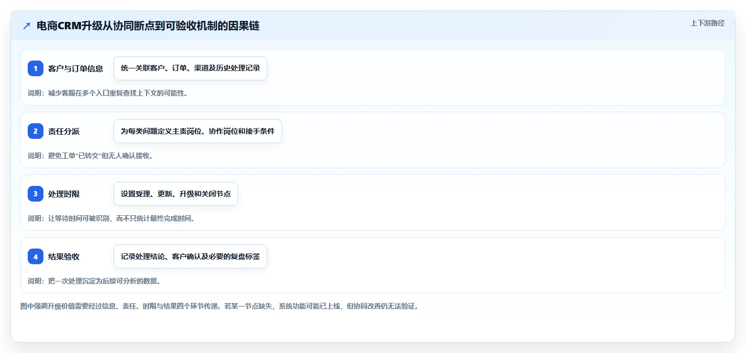Image resolution: width=746 pixels, height=353 pixels.
Task: Select the 责任分派 step label
Action: point(64,131)
